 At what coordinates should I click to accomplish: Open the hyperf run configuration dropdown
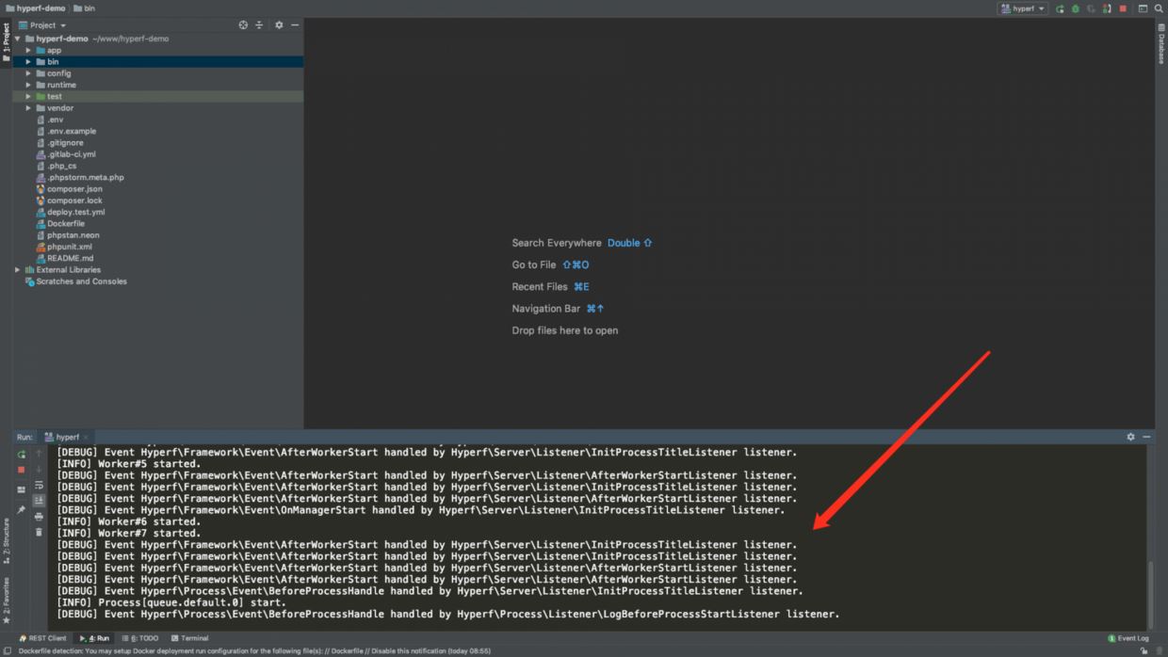[x=1023, y=8]
